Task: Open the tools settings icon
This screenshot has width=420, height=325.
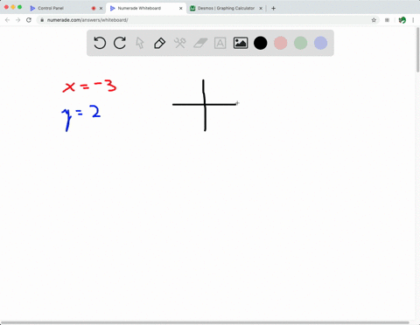Action: tap(180, 43)
